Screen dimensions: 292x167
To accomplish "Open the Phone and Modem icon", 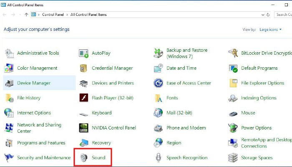I will click(x=158, y=128).
